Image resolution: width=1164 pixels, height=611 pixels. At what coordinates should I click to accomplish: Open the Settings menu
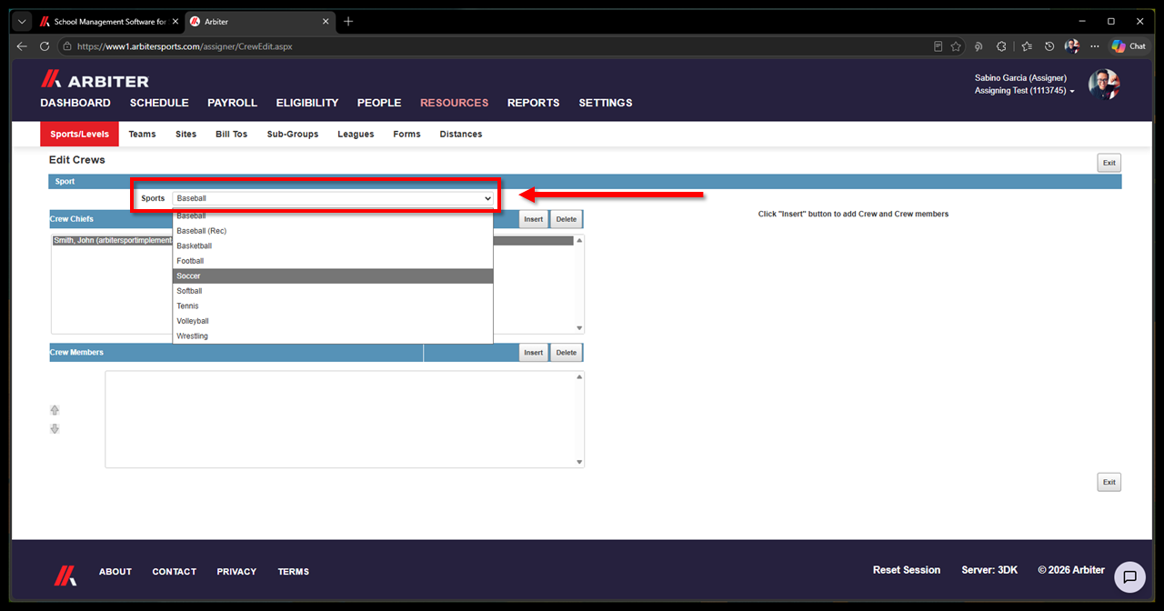pyautogui.click(x=606, y=103)
